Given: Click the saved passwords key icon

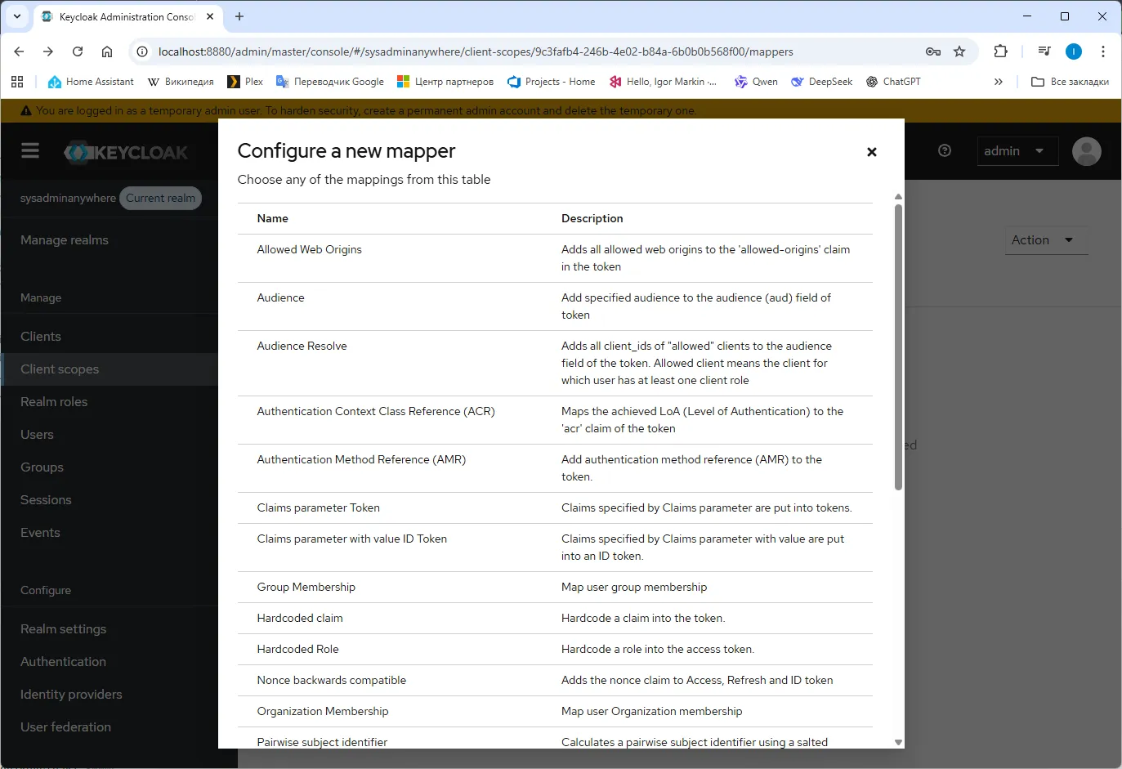Looking at the screenshot, I should pos(932,51).
